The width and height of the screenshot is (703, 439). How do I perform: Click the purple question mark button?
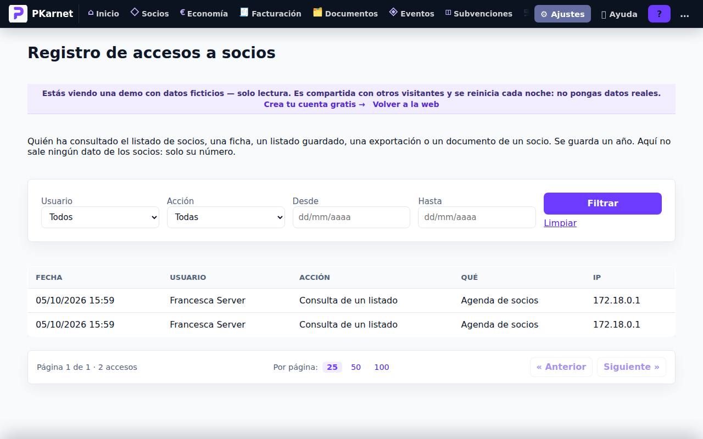coord(659,14)
